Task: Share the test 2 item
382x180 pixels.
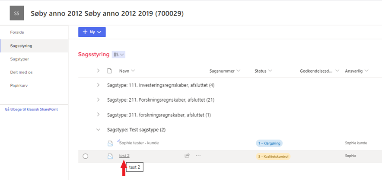Action: 187,156
